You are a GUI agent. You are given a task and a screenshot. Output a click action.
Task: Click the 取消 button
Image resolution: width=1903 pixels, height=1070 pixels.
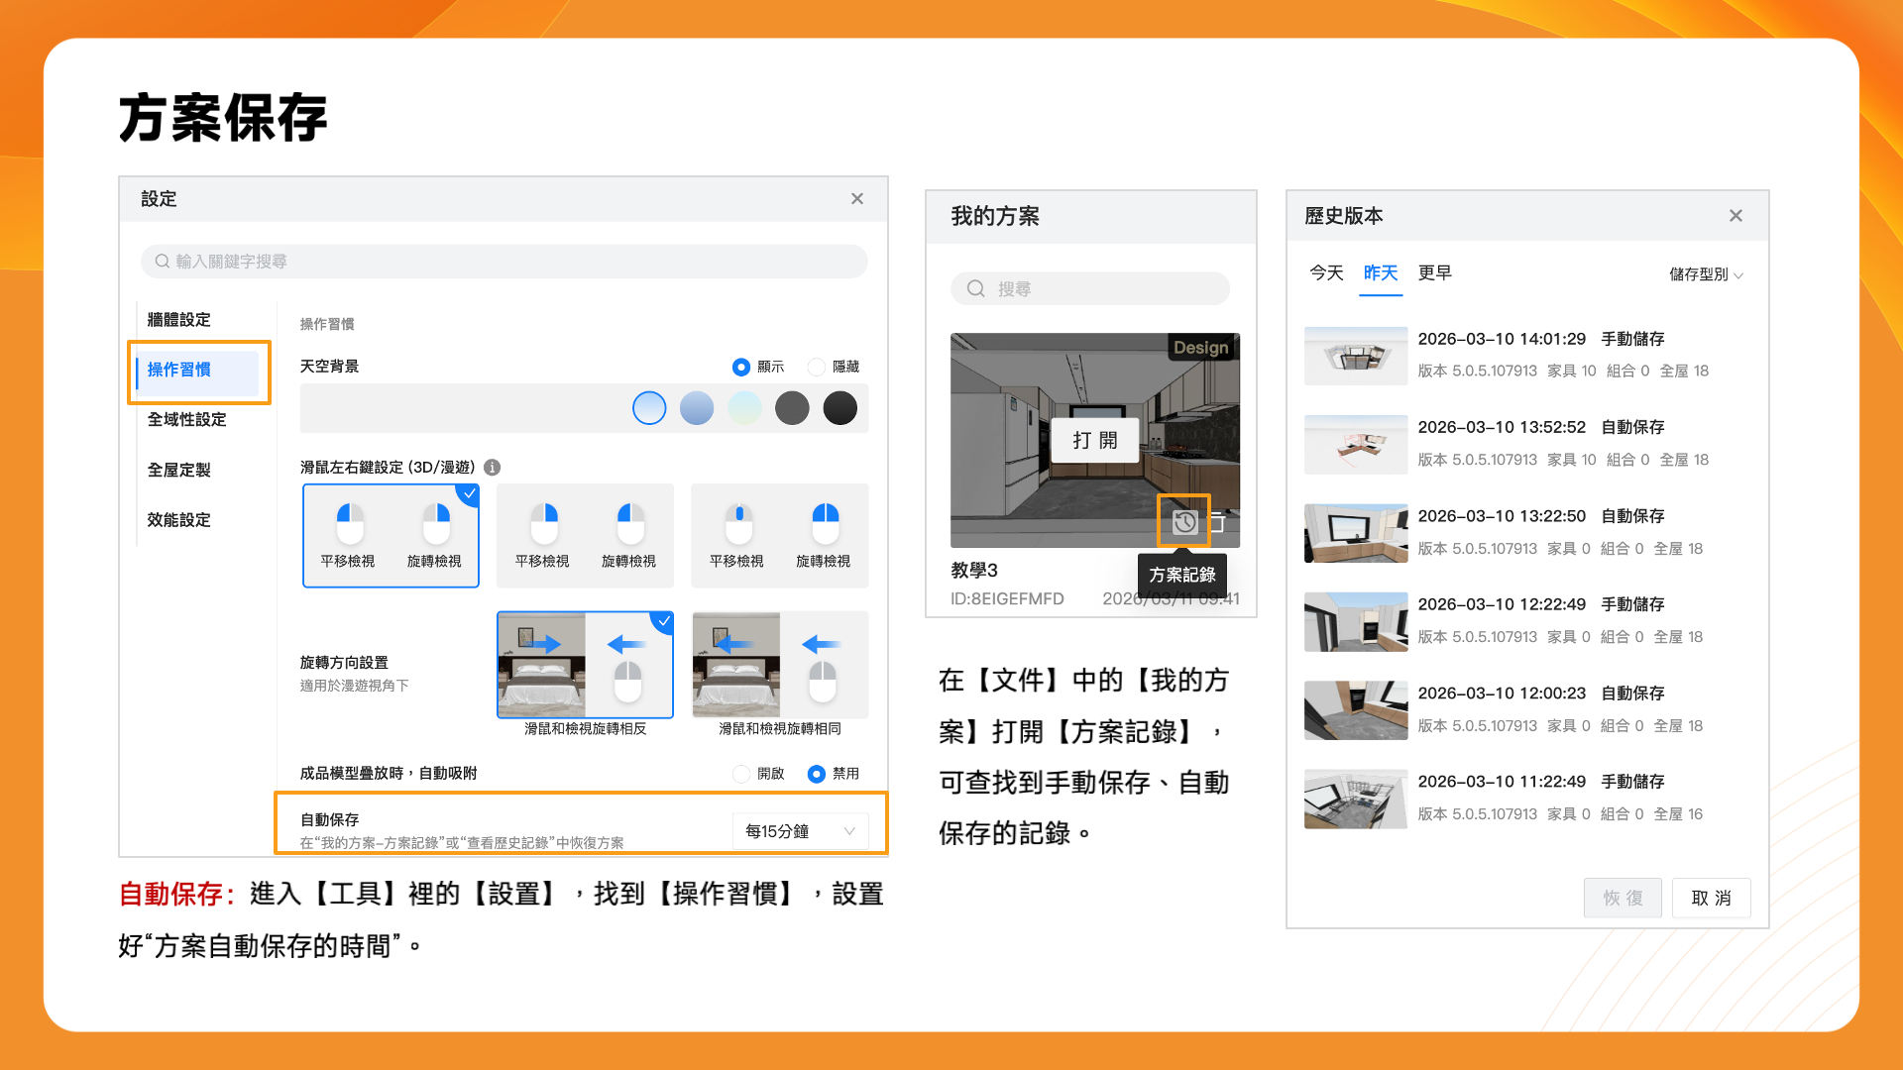pos(1711,898)
